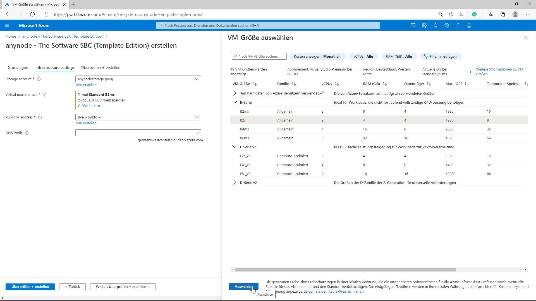Image resolution: width=536 pixels, height=301 pixels.
Task: Show info for DNS Prefix
Action: pyautogui.click(x=27, y=133)
